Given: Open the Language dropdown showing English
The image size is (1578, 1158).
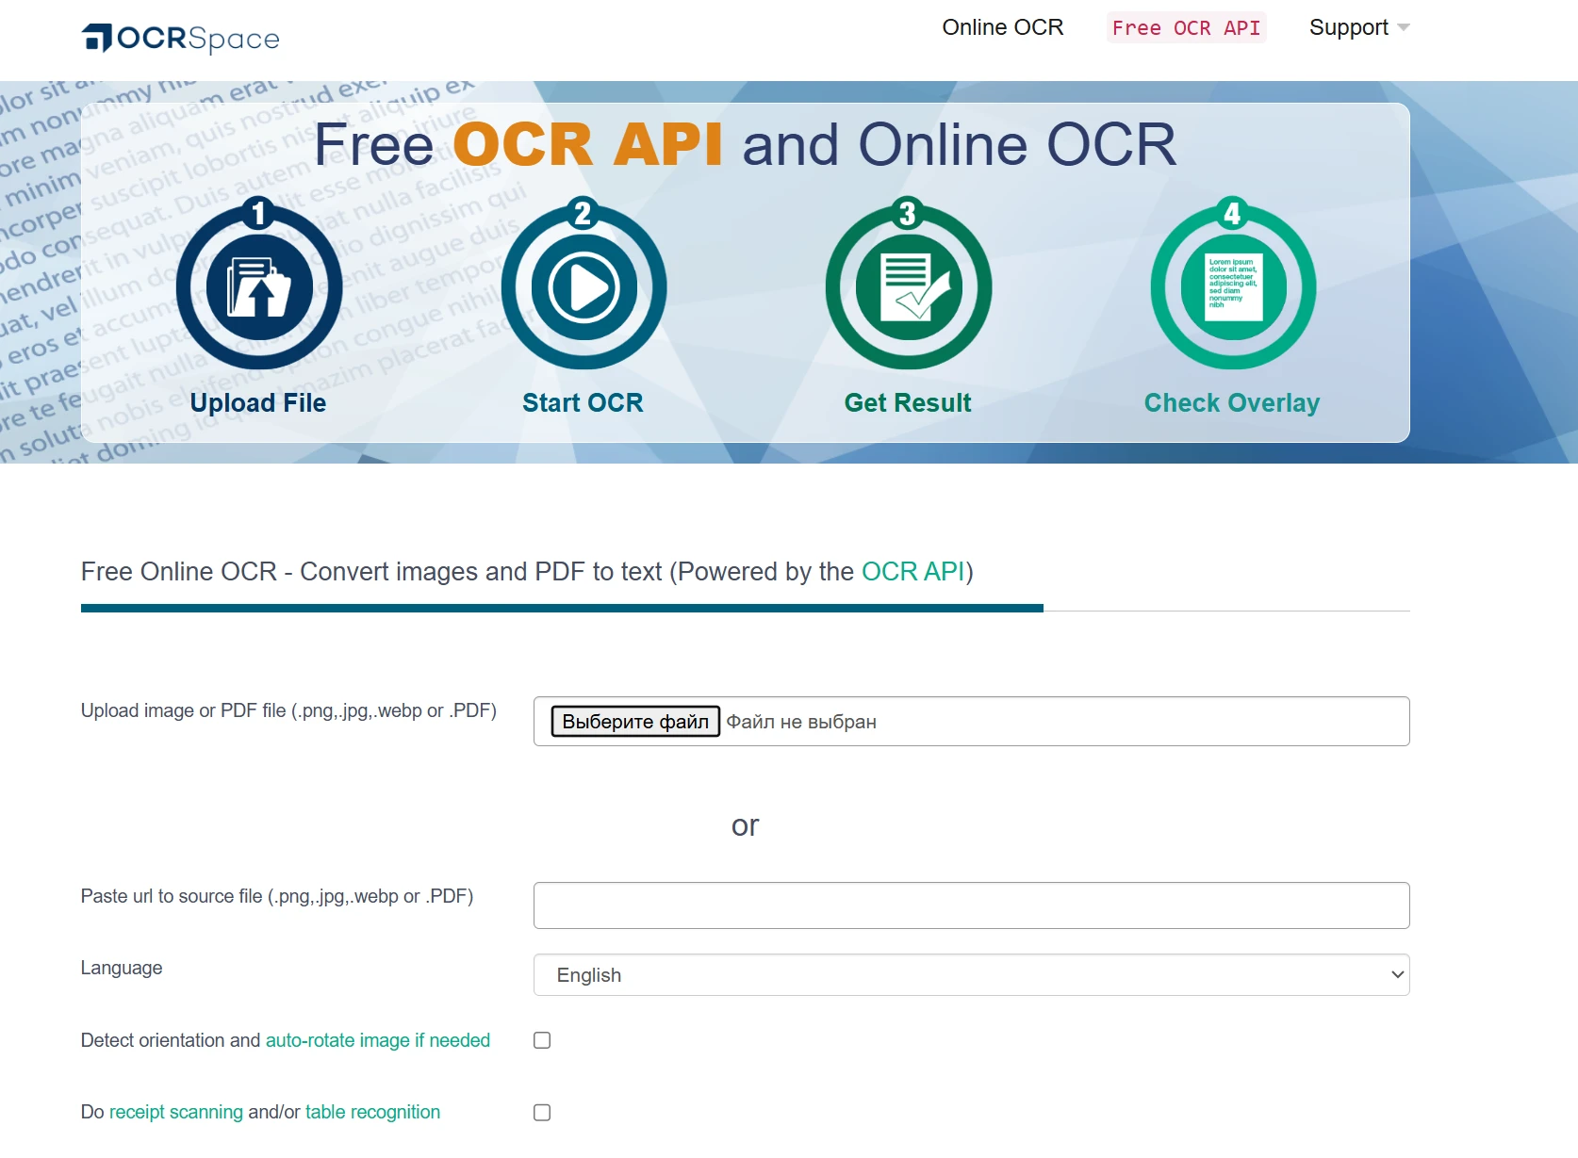Looking at the screenshot, I should (972, 975).
